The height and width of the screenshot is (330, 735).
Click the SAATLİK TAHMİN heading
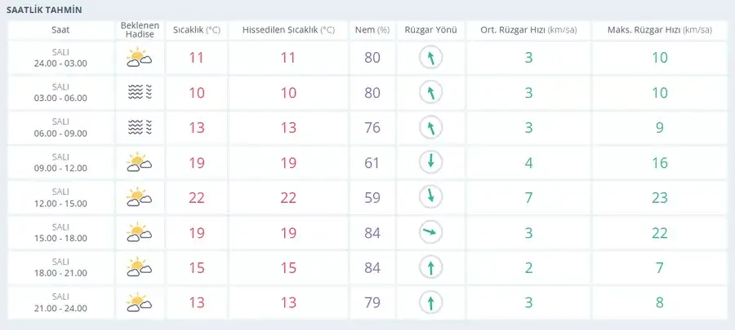point(45,10)
